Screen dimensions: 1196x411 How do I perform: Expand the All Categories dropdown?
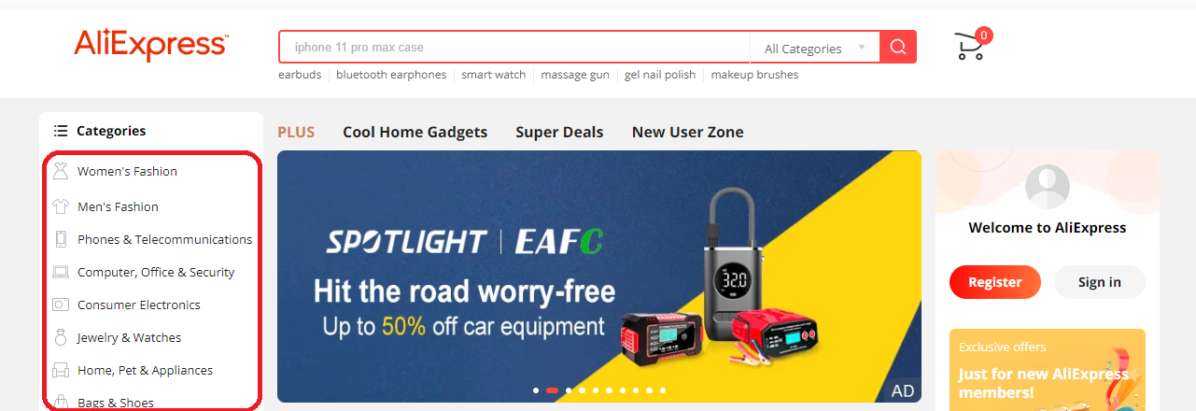pyautogui.click(x=814, y=48)
